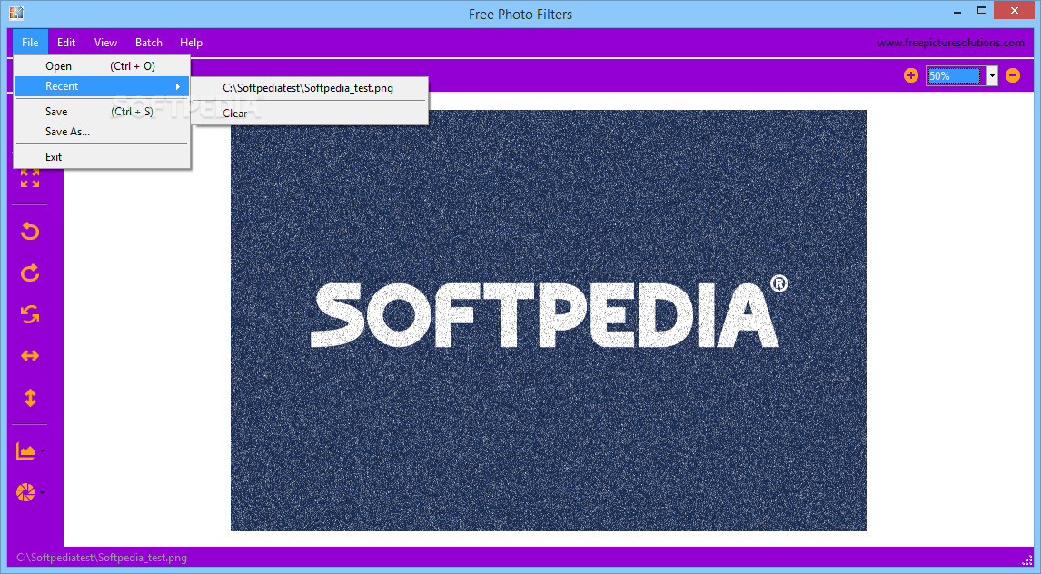The height and width of the screenshot is (574, 1041).
Task: Maximize the Free Photo Filters window
Action: pos(982,11)
